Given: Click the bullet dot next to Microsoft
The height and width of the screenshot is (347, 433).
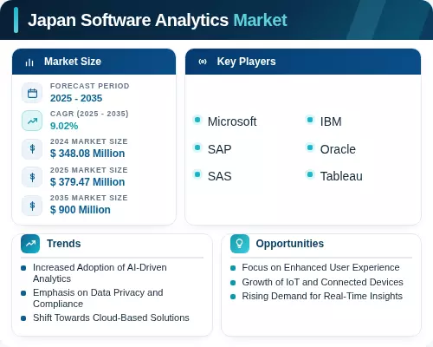Looking at the screenshot, I should [197, 120].
